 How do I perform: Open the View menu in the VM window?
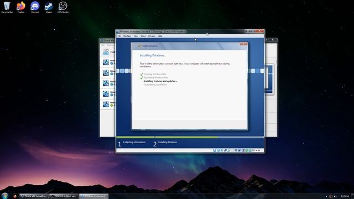[x=136, y=36]
